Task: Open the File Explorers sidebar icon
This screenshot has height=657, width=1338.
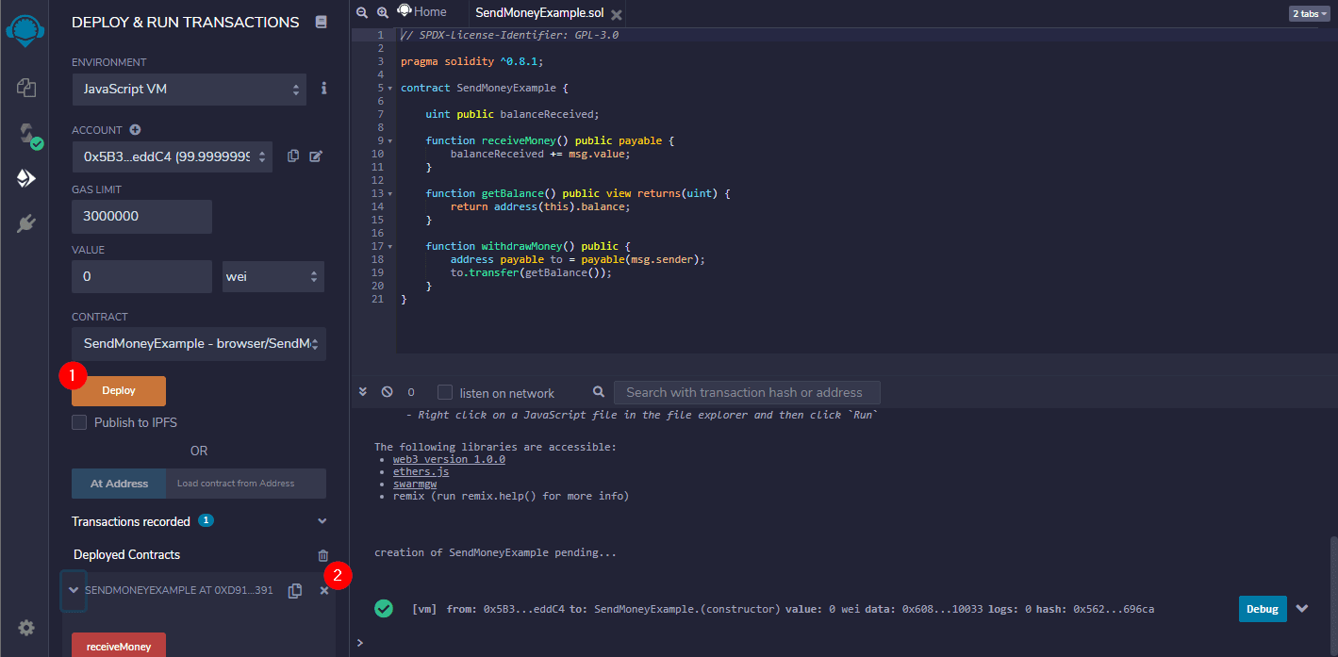Action: tap(26, 88)
